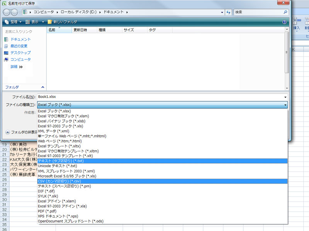Open デスクトップ favorite link
The image size is (309, 231).
20,53
